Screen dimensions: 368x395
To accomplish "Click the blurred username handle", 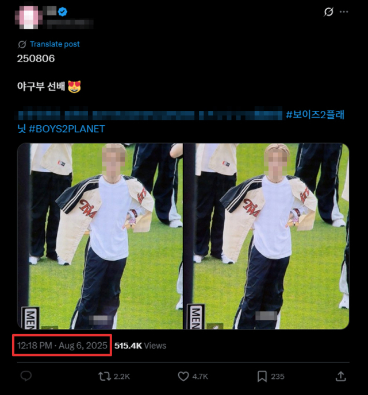I will 70,24.
